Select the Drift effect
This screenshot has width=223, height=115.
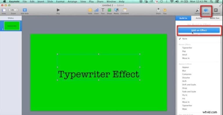tap(184, 81)
